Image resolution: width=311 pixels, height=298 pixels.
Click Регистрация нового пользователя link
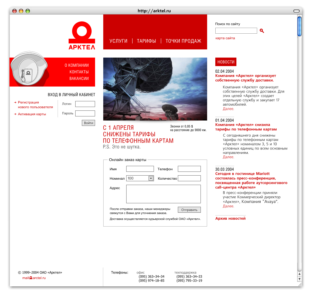(35, 105)
